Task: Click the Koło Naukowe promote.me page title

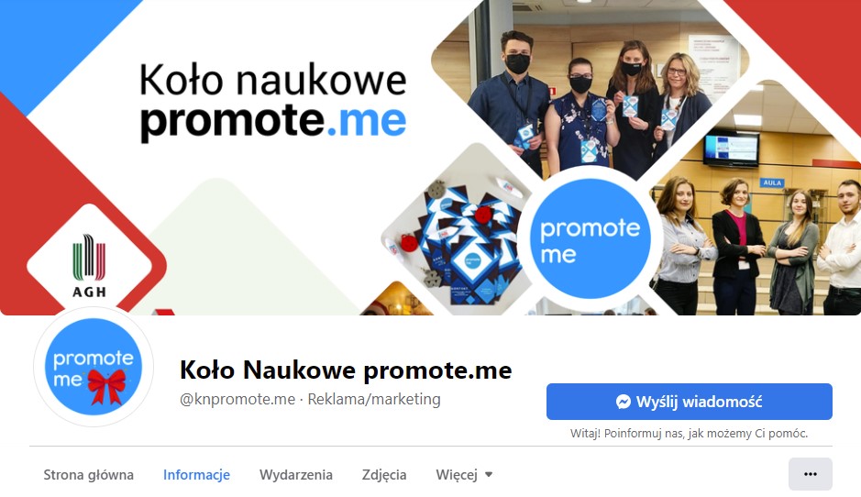Action: click(x=346, y=370)
